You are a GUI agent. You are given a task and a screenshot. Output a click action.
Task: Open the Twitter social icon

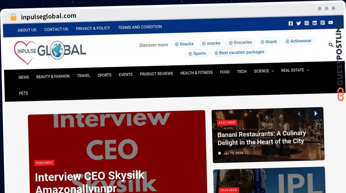coord(299,23)
